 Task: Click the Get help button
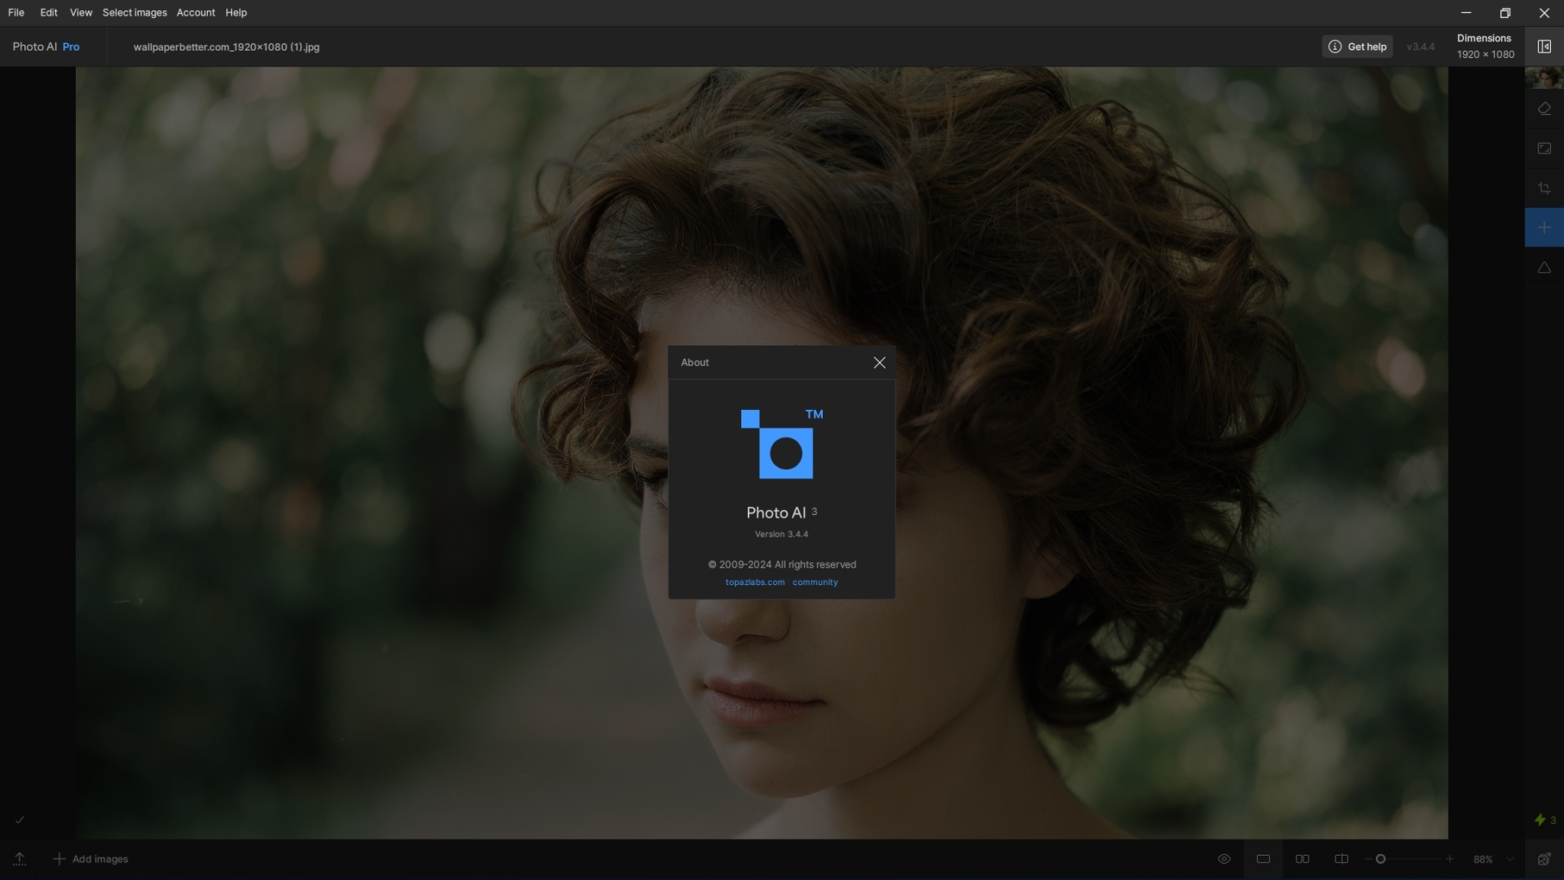[1357, 47]
